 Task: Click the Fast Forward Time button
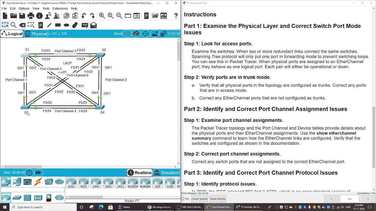click(x=38, y=173)
